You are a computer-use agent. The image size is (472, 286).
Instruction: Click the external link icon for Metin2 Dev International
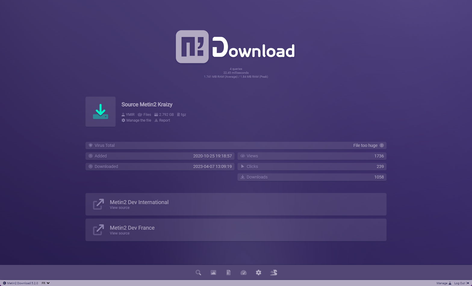click(98, 204)
